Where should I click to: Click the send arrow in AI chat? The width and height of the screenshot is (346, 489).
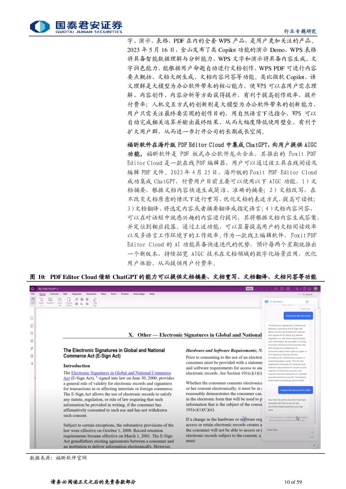[x=312, y=433]
